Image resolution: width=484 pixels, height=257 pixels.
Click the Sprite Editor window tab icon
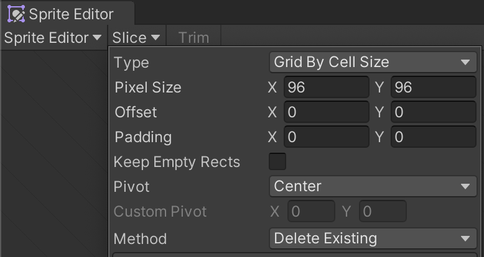tap(16, 14)
